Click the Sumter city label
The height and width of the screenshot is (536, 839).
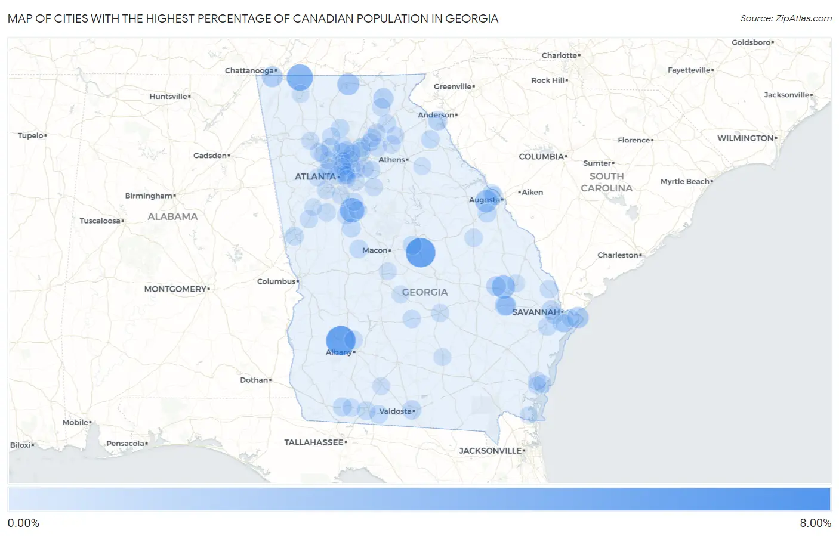(x=597, y=163)
